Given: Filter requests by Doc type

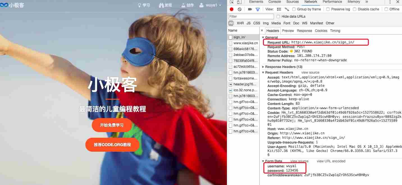Looking at the screenshot, I should 296,23.
